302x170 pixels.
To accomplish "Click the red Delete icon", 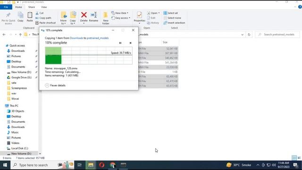I will 84,15.
